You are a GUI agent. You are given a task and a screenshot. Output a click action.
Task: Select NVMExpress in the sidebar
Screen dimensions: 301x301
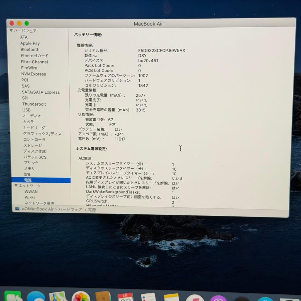pos(34,74)
